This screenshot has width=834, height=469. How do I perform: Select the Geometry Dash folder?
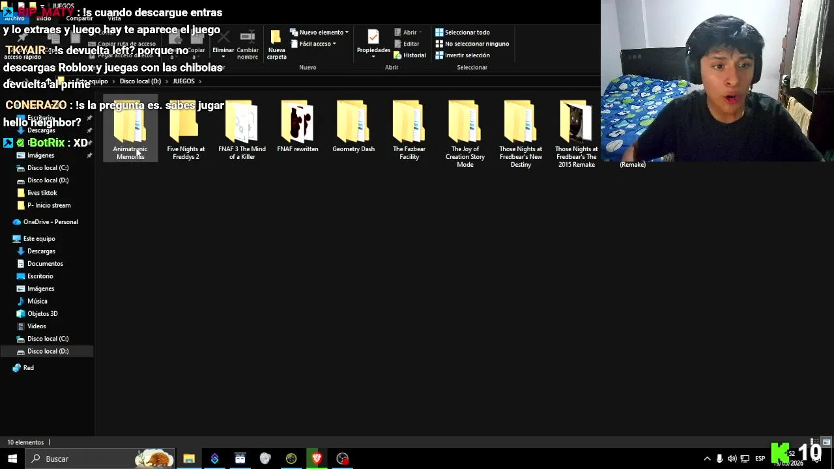[x=353, y=127]
